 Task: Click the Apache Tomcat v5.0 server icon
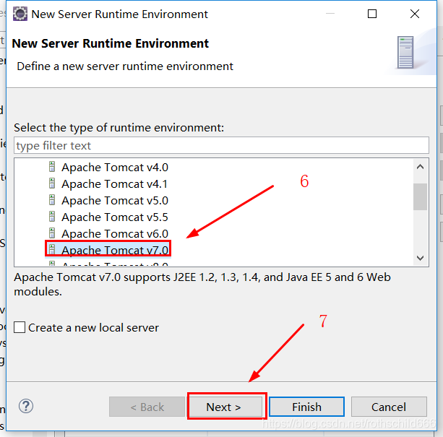(52, 200)
